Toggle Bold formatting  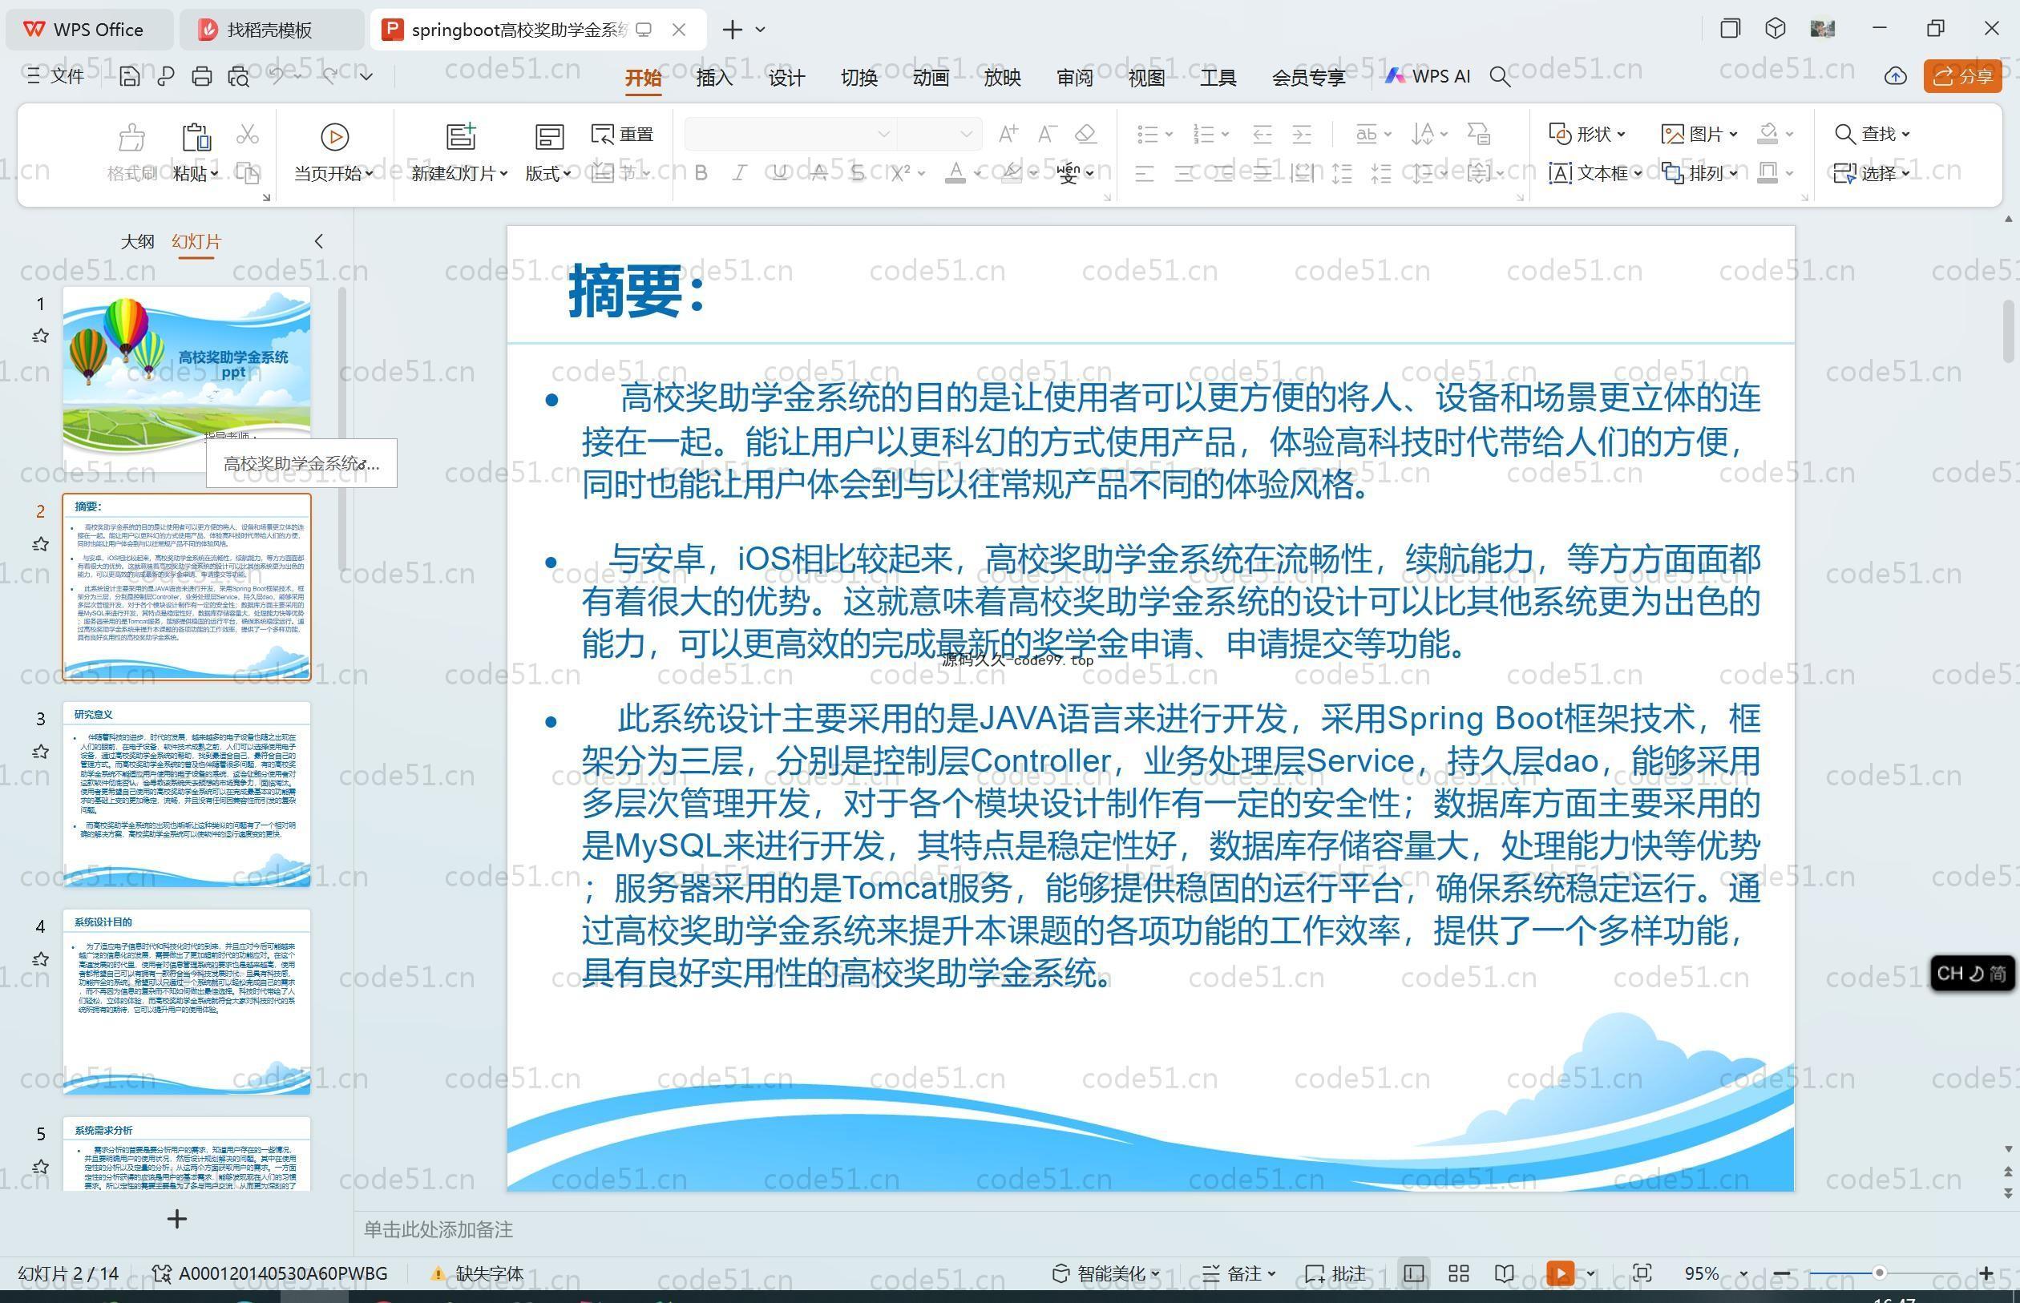click(701, 173)
